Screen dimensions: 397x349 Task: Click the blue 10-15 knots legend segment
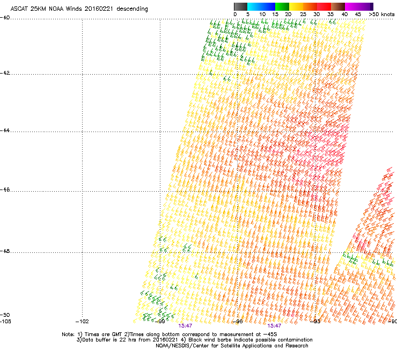coord(268,6)
